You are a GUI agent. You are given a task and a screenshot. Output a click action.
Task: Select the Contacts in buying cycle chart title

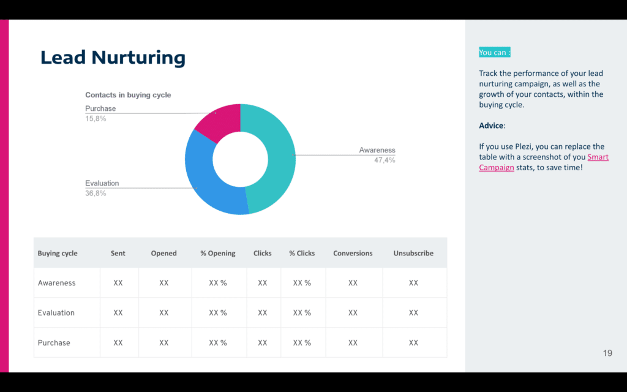127,95
